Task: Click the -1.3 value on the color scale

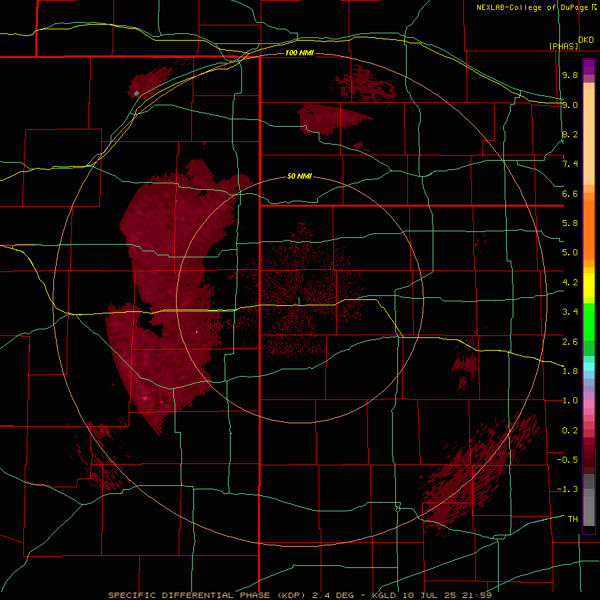Action: (x=567, y=489)
